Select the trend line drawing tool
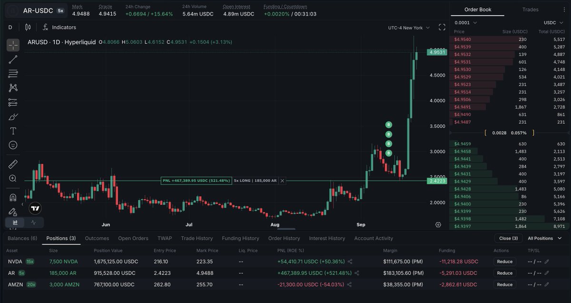Viewport: 571px width, 303px height. 13,59
